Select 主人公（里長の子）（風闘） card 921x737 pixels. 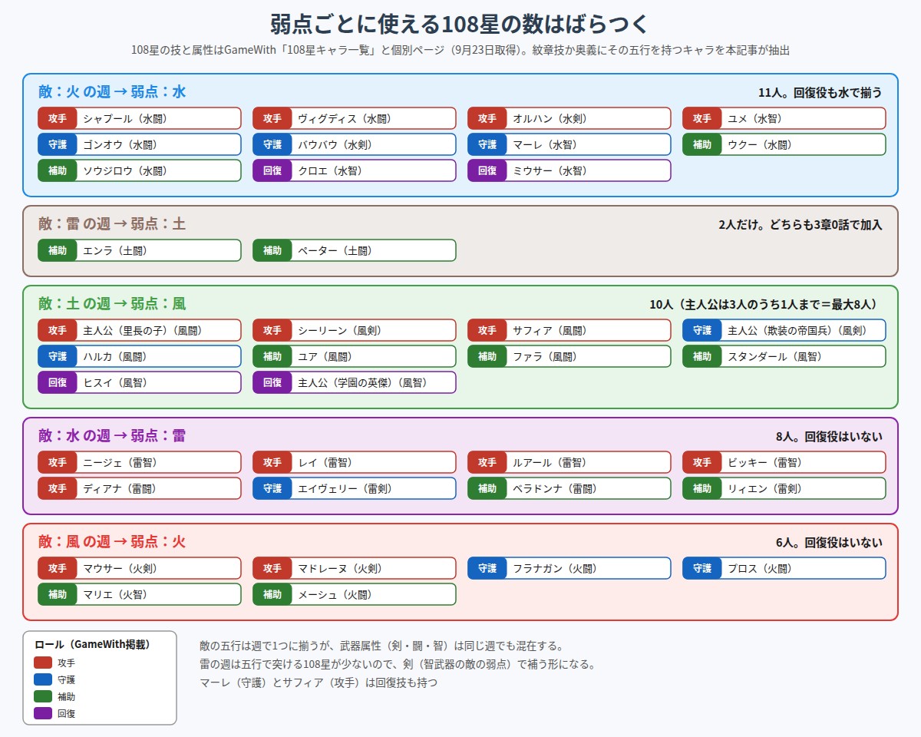(x=140, y=330)
